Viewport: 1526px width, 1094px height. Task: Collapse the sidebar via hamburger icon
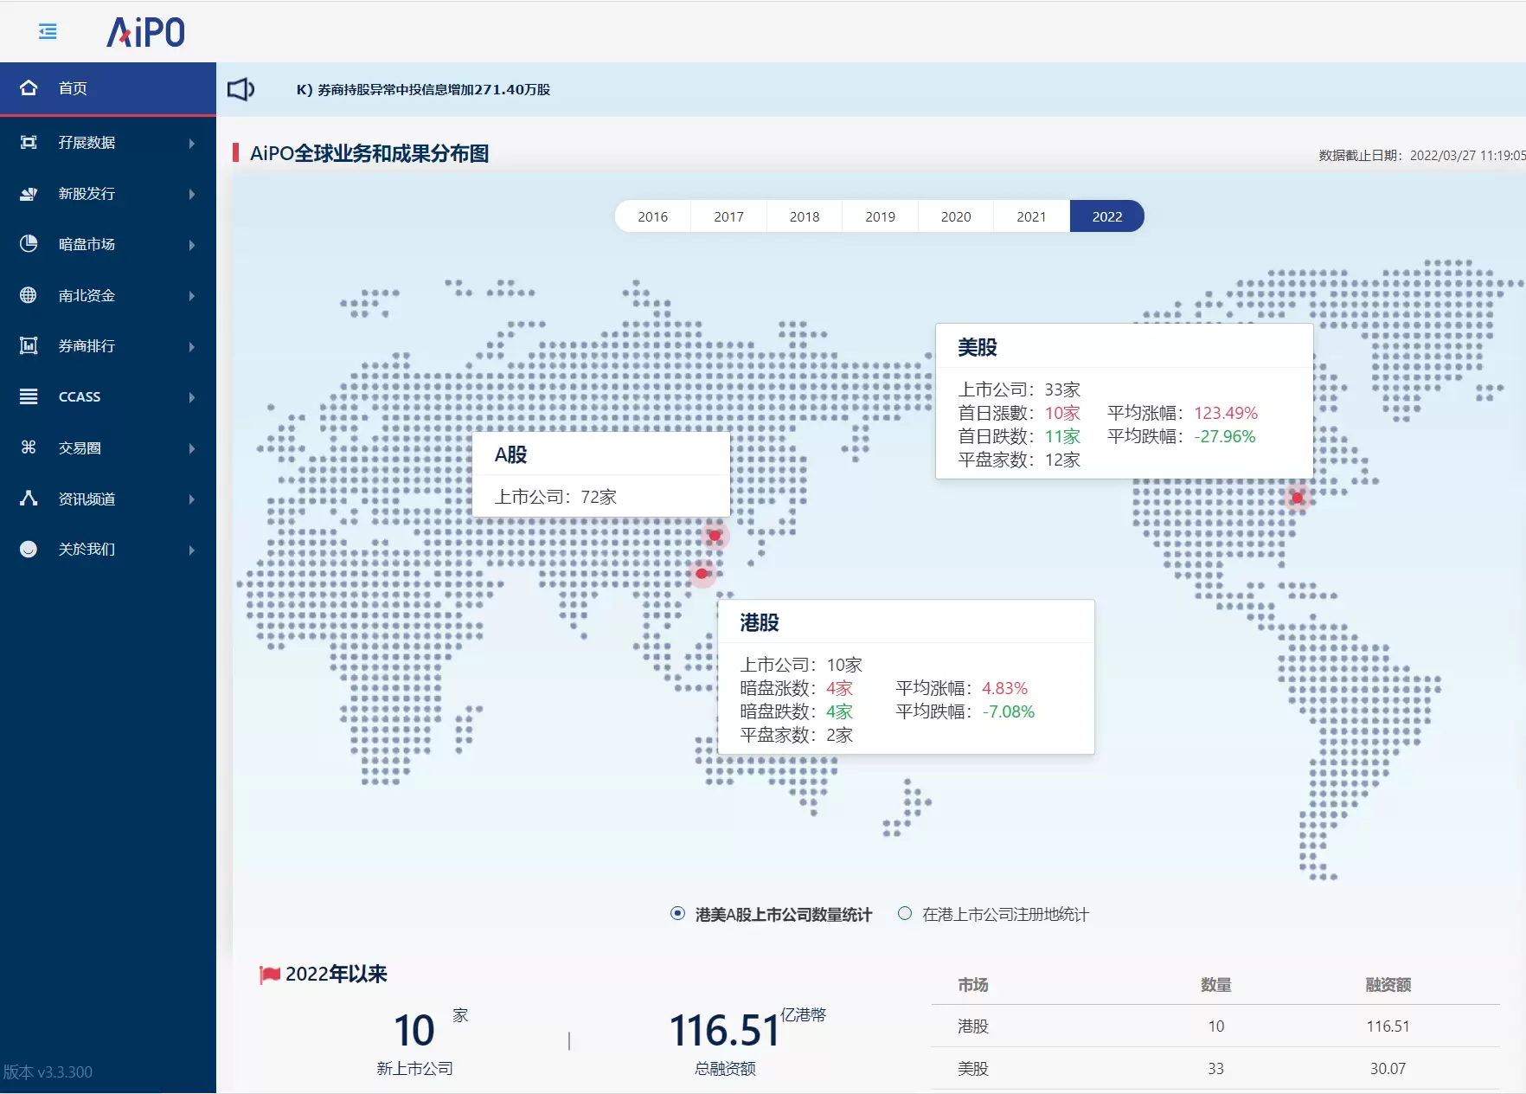pyautogui.click(x=48, y=32)
